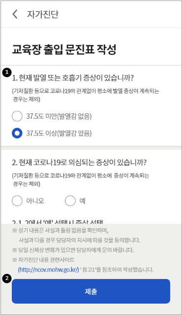
Task: Click the partially hidden 2-1 증상 선택 heading
Action: tap(58, 222)
